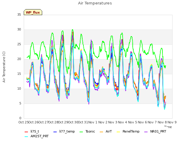Toggle the AirT legend entry
Viewport: 190px width, 142px height.
tap(106, 131)
